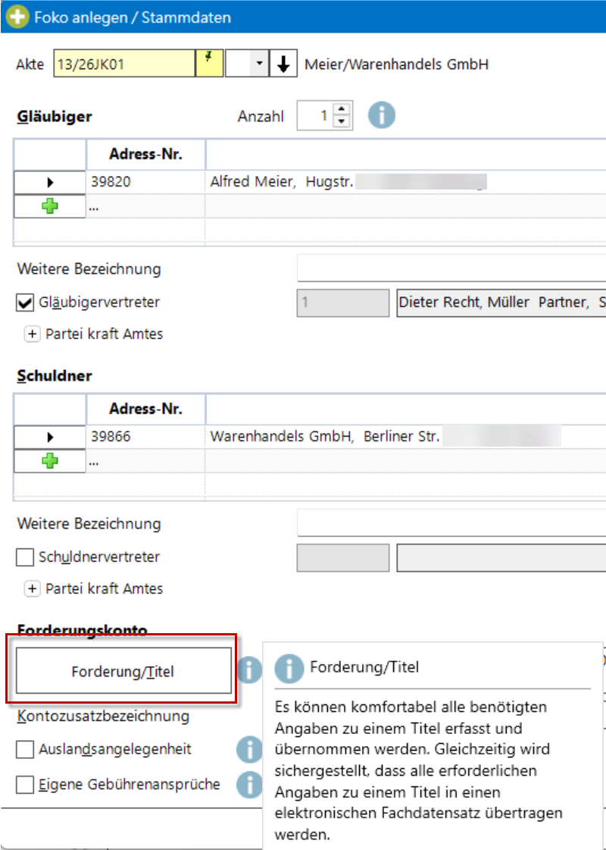Viewport: 606px width, 850px height.
Task: Expand Partei kraft Amtes under Gläubiger
Action: (32, 334)
